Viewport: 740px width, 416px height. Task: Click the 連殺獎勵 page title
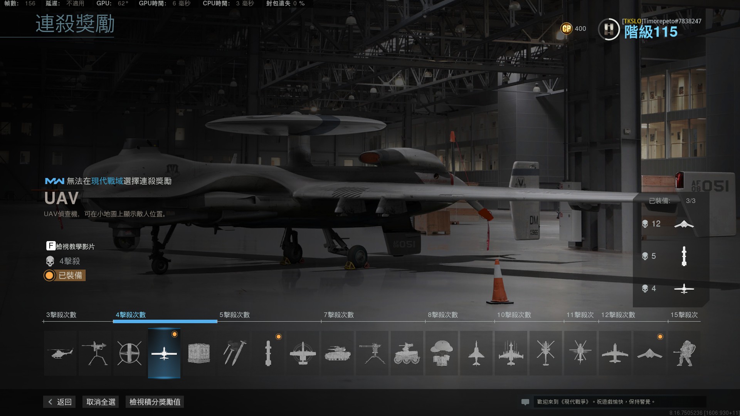click(75, 24)
